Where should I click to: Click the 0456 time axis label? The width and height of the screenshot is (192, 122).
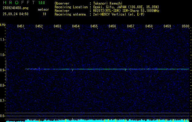pos(112,26)
